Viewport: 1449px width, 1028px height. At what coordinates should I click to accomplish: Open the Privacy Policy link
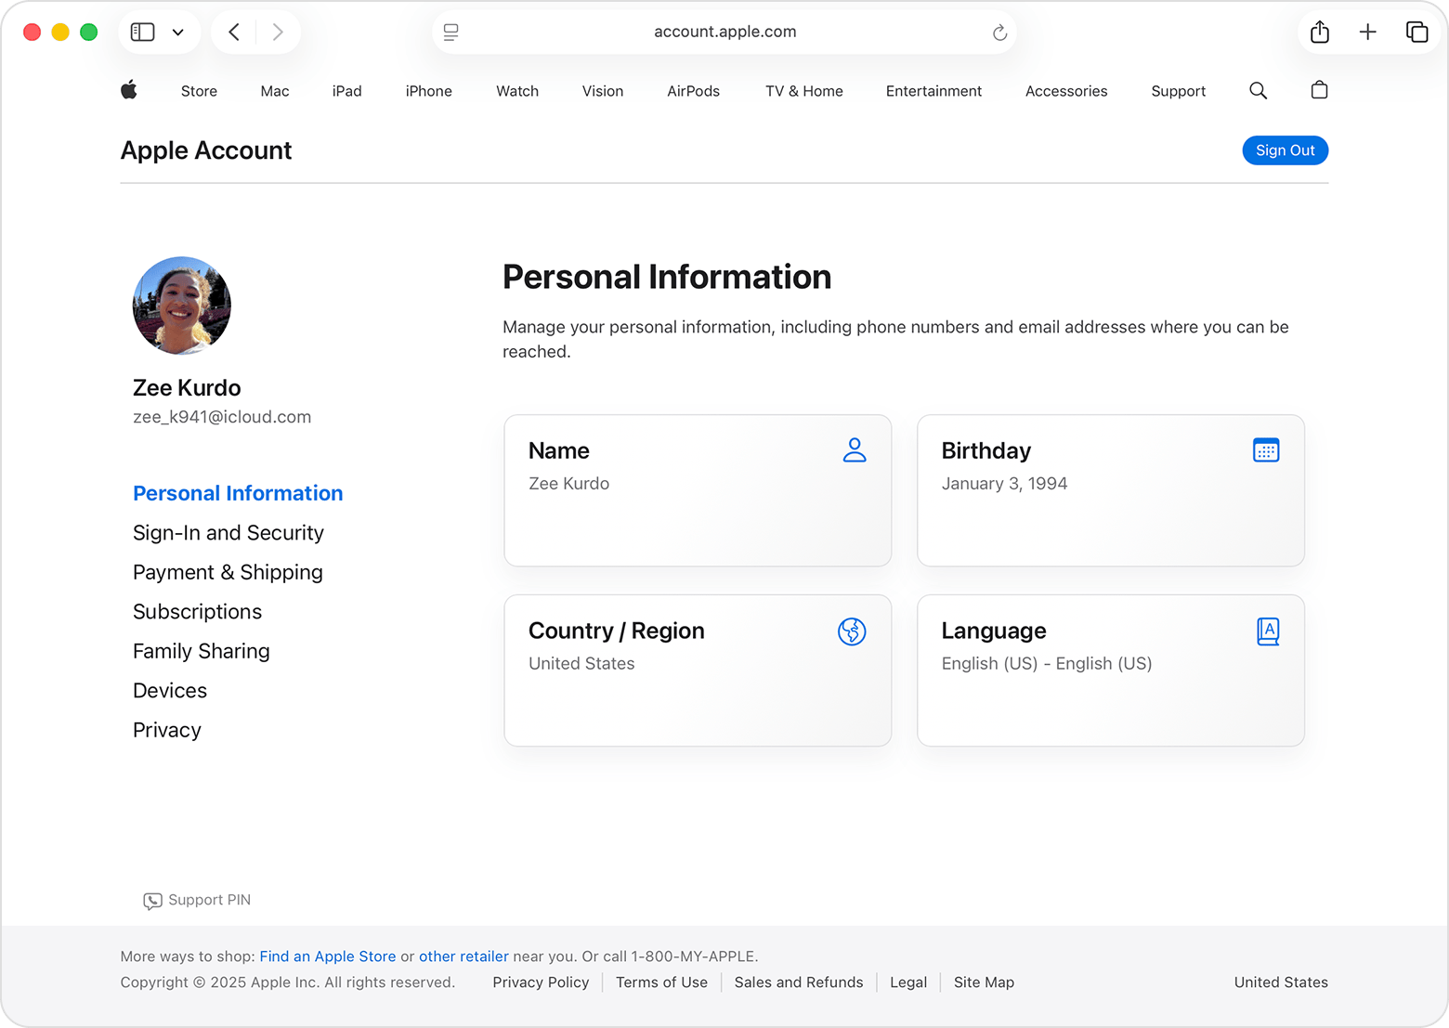coord(541,982)
